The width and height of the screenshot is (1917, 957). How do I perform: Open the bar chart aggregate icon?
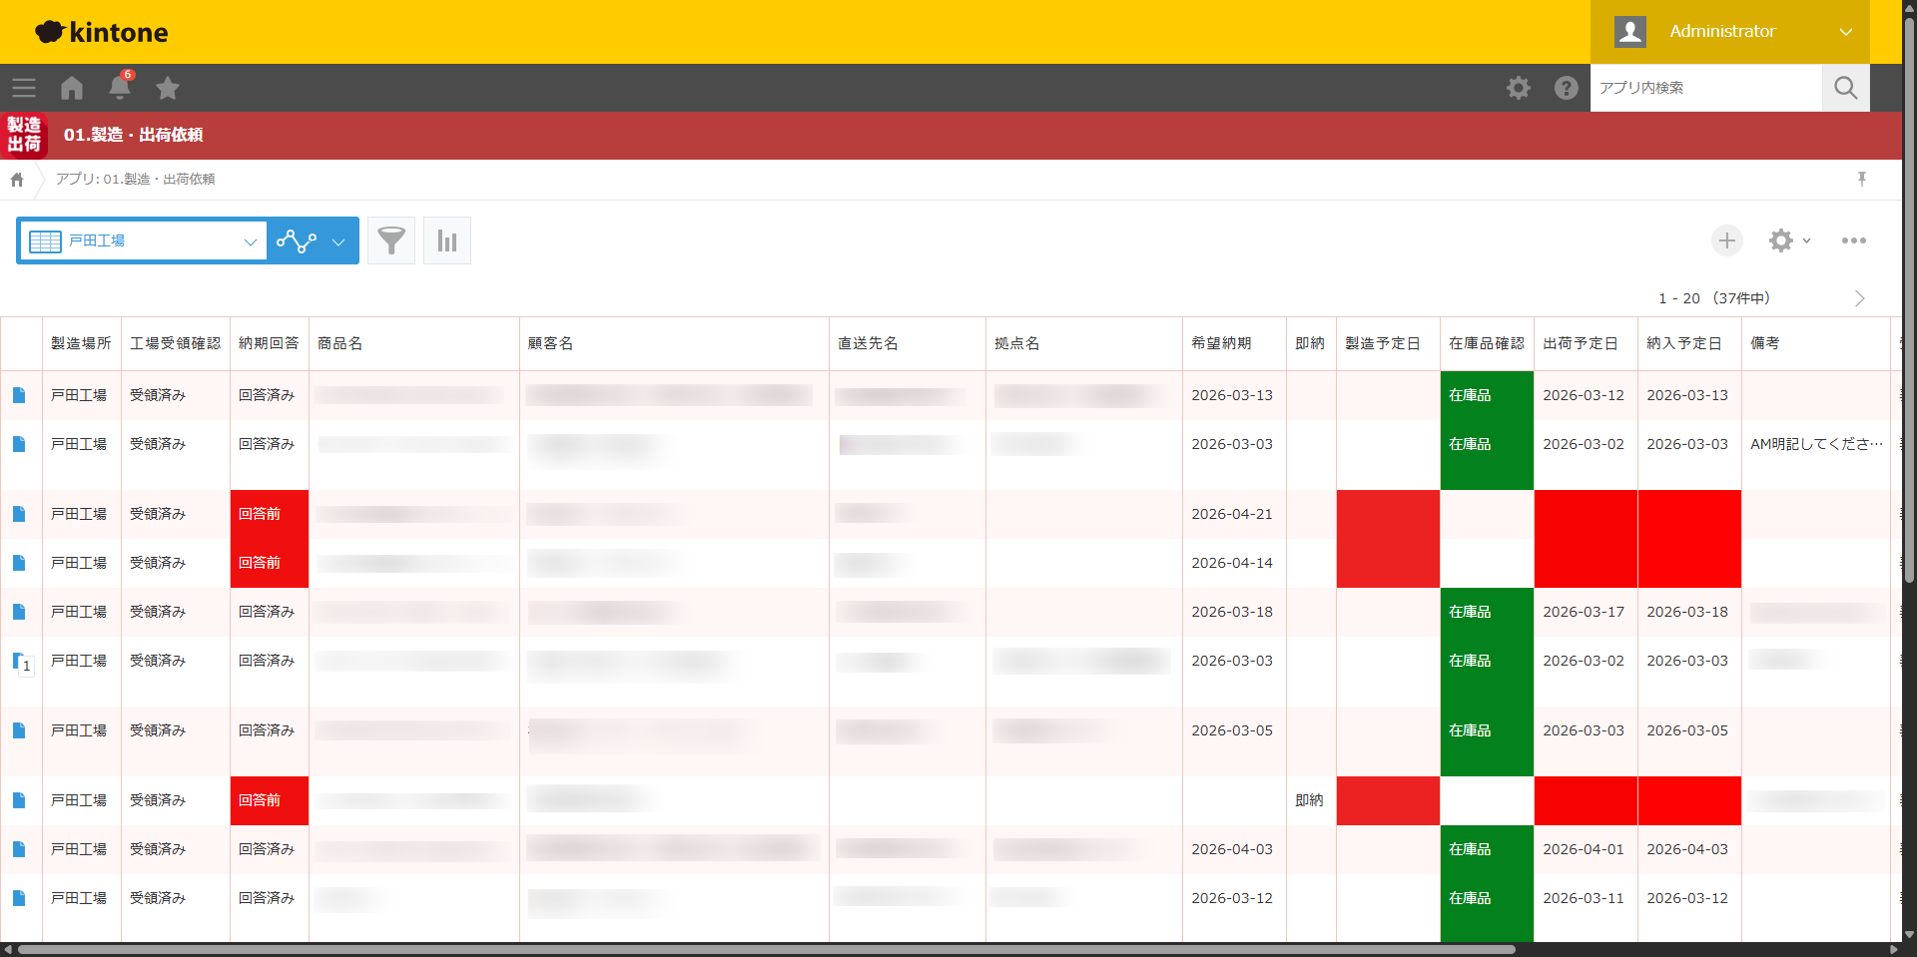pyautogui.click(x=447, y=240)
